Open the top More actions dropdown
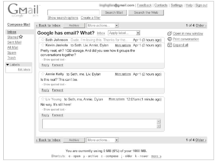Screen dimensions: 216x161 click(103, 26)
